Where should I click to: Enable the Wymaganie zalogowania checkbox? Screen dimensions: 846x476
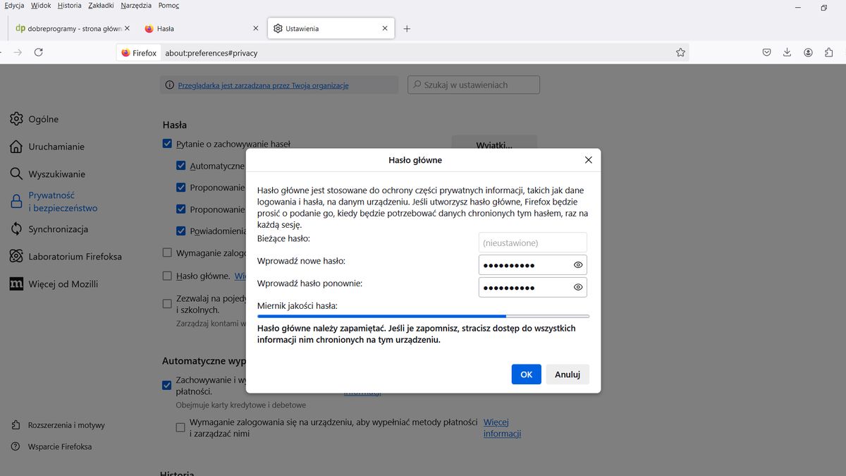point(167,252)
